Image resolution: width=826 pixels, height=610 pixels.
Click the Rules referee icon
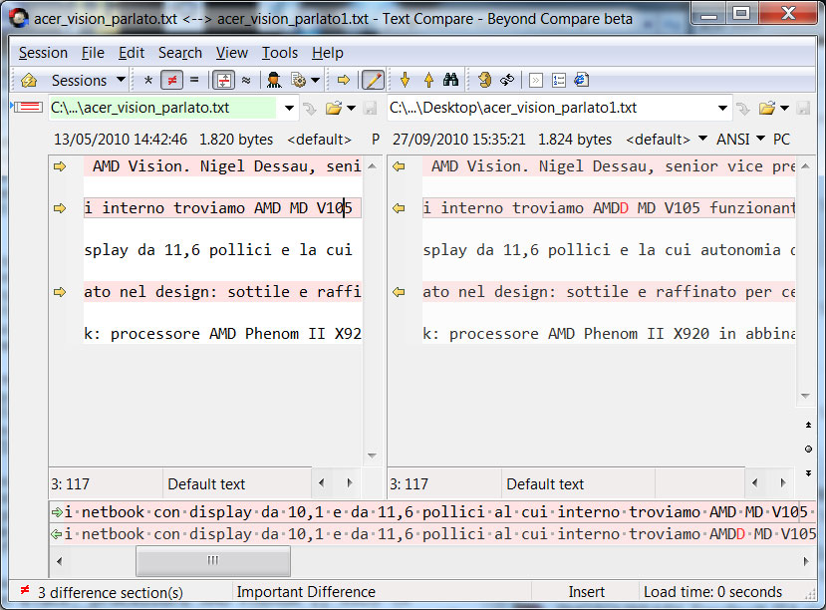tap(273, 80)
